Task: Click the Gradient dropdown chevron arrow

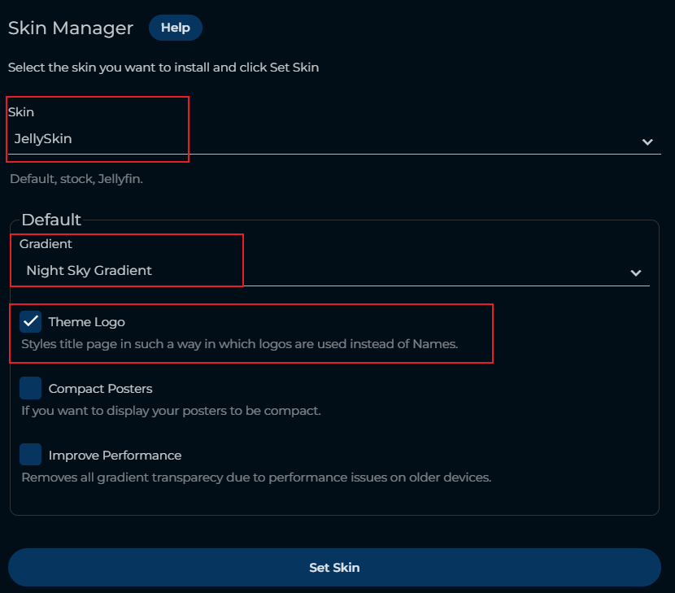Action: tap(636, 273)
